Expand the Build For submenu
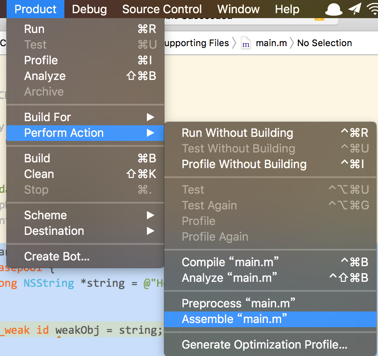The height and width of the screenshot is (356, 378). [85, 117]
